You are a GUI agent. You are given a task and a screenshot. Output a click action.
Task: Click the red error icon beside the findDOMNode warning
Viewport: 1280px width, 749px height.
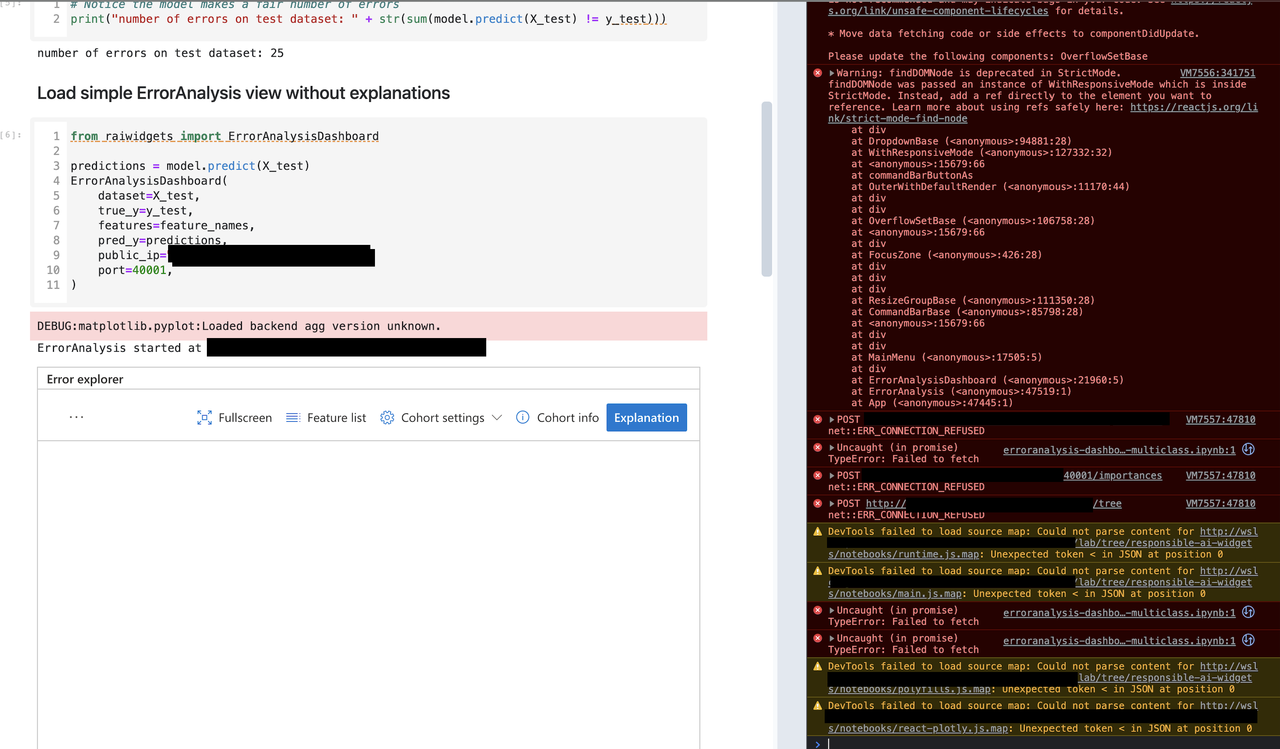click(817, 73)
